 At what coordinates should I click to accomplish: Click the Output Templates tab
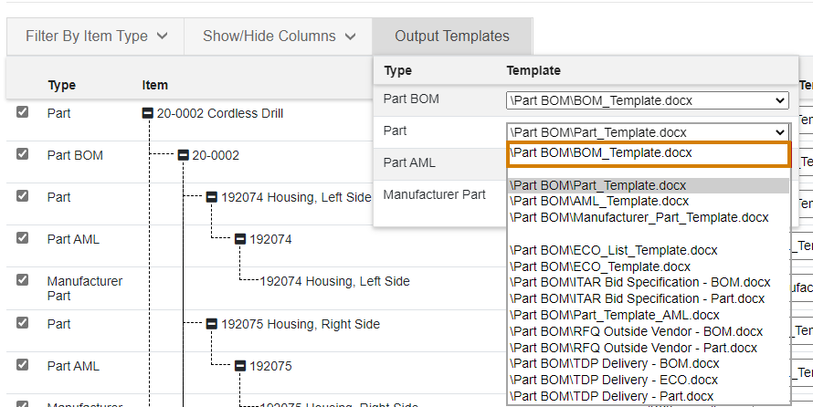tap(452, 37)
